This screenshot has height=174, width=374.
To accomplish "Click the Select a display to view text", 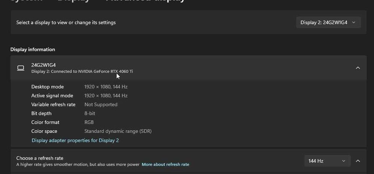I will point(66,23).
